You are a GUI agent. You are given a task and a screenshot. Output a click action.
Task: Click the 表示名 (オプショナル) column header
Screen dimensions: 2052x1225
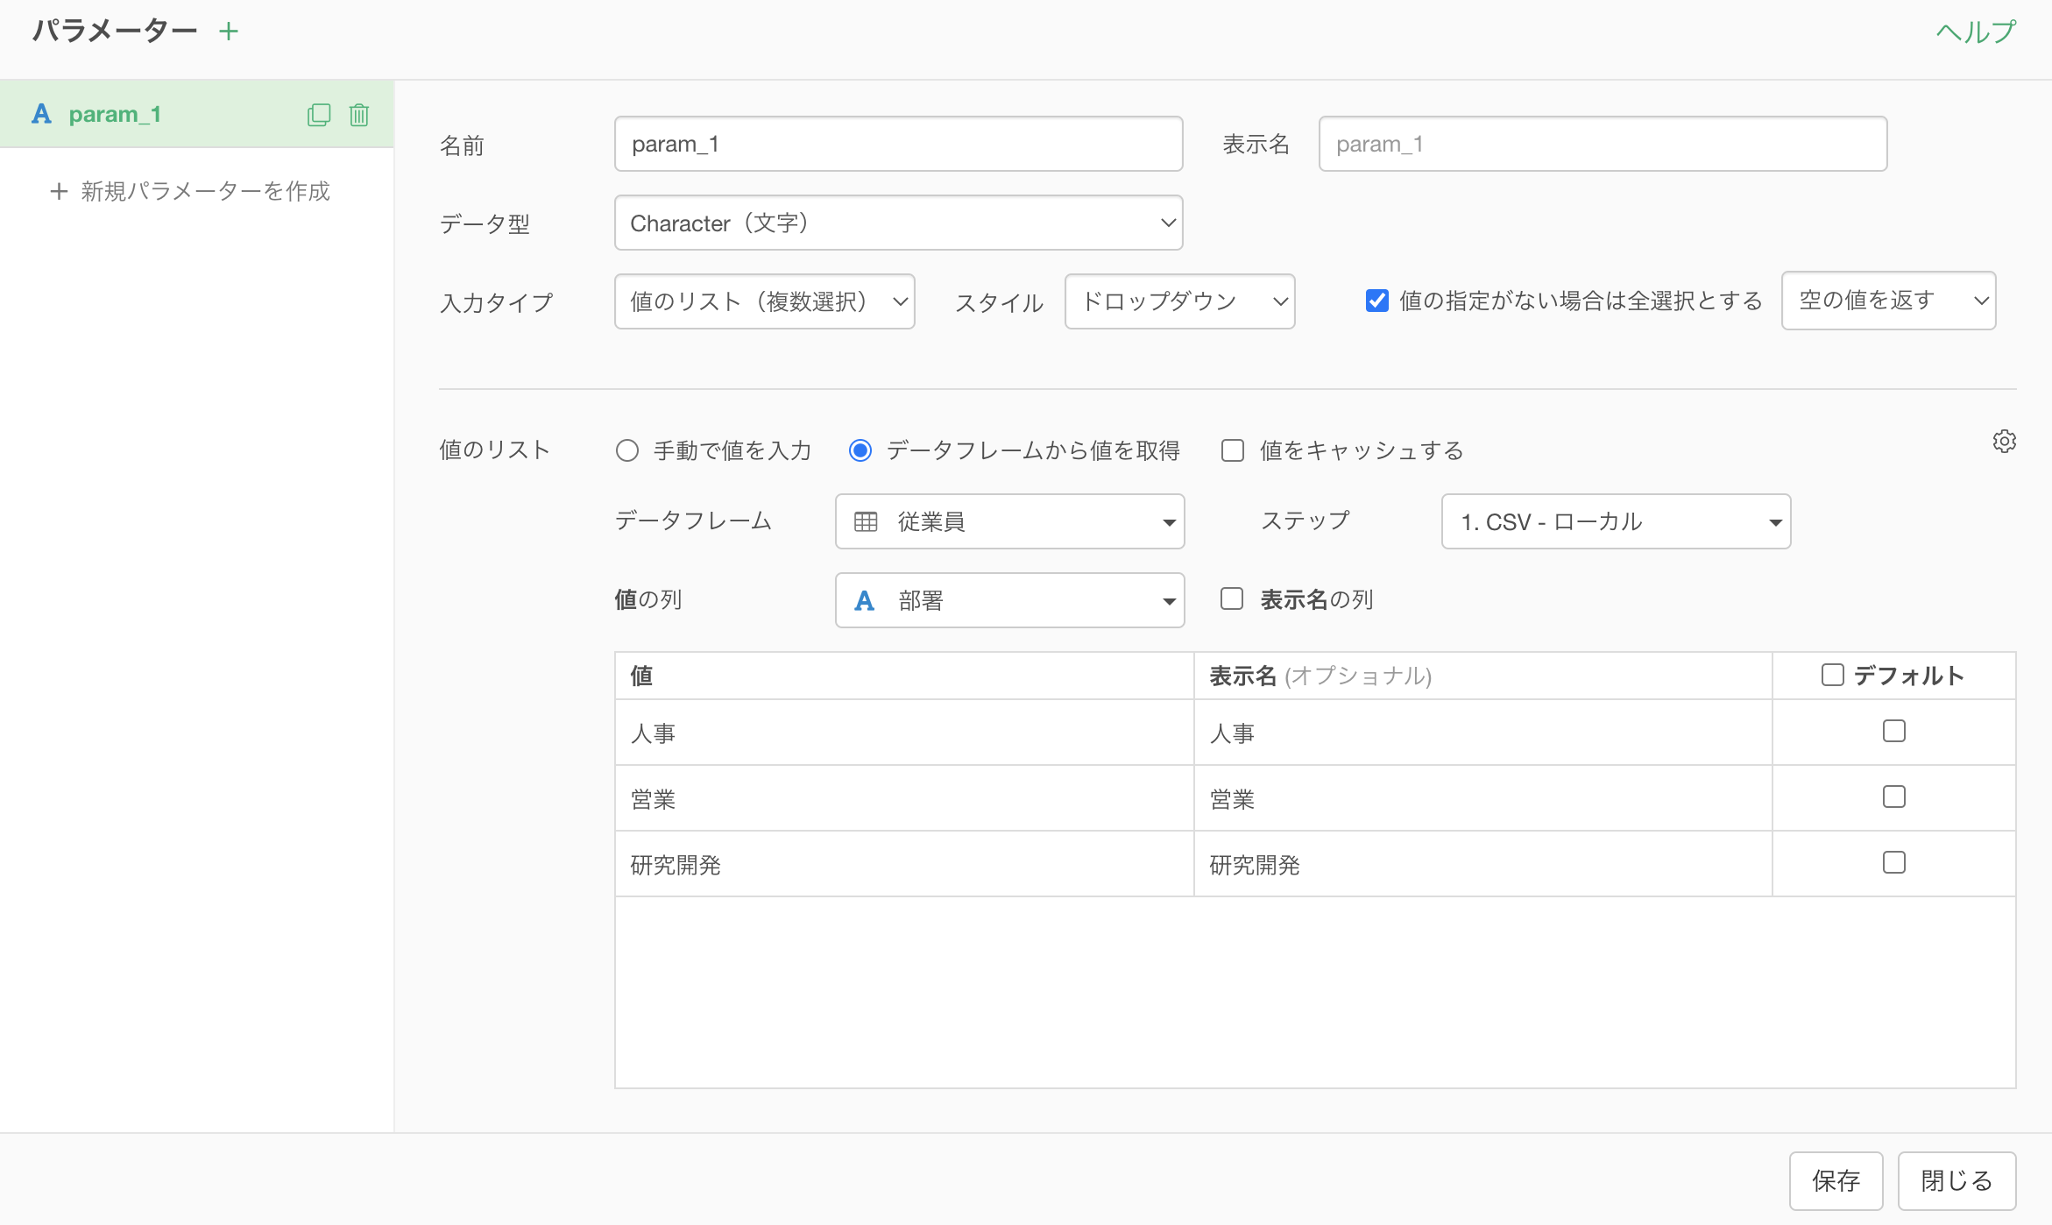pyautogui.click(x=1483, y=676)
